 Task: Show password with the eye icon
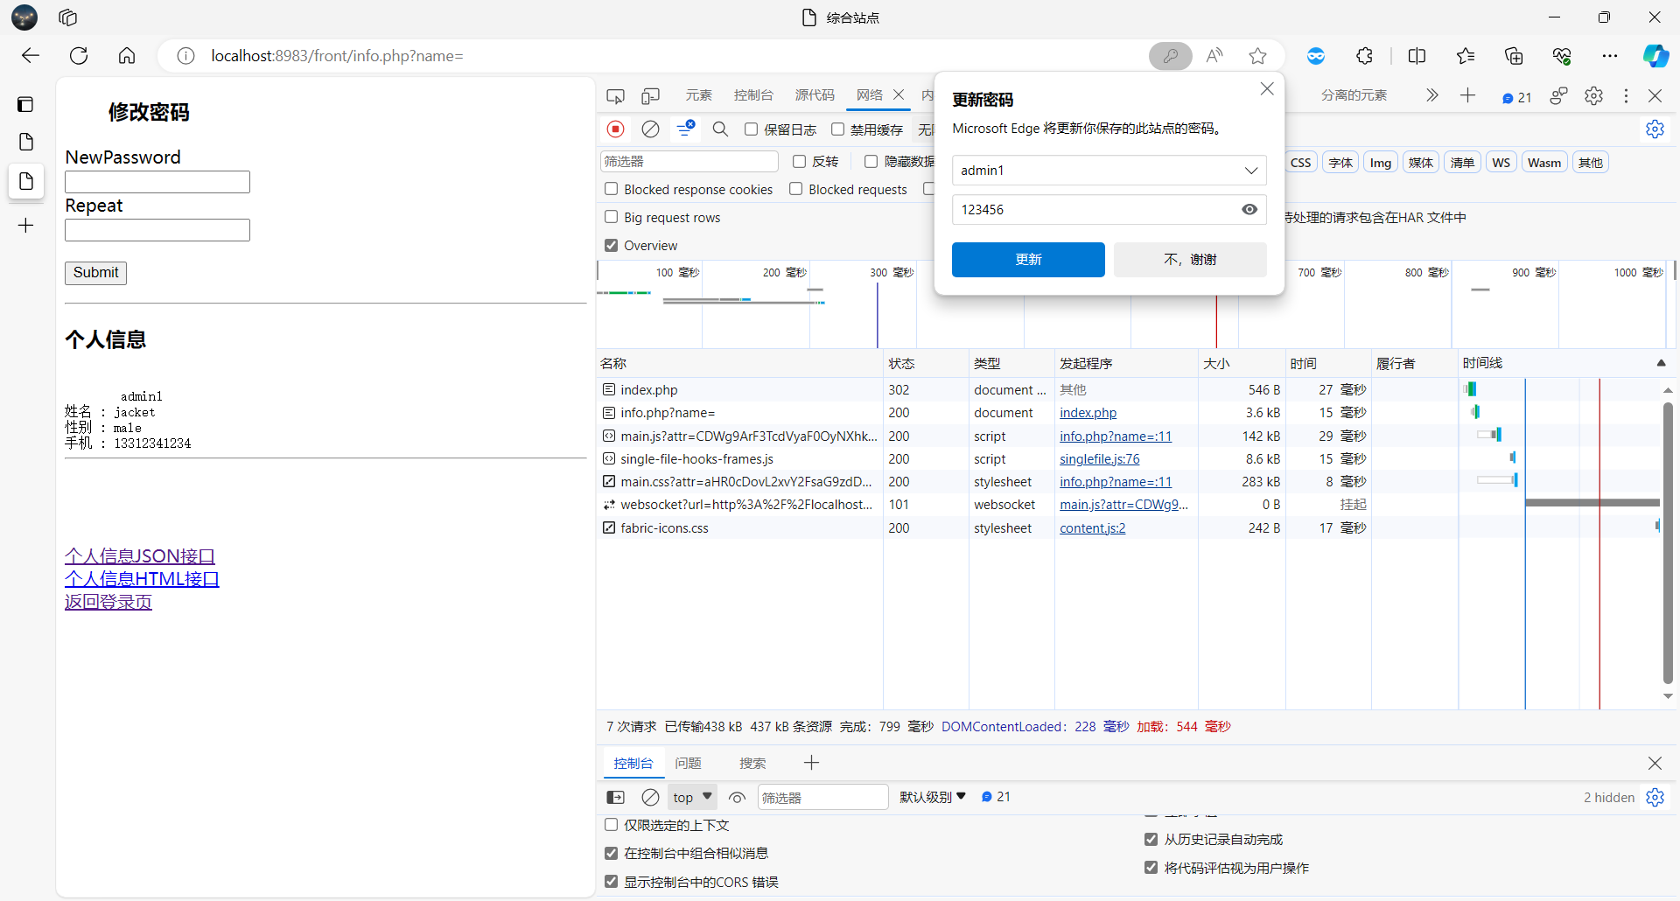(1249, 210)
